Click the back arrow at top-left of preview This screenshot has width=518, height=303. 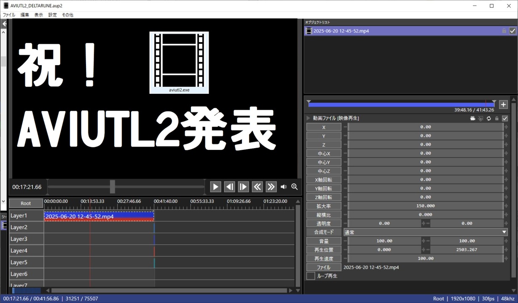(4, 24)
